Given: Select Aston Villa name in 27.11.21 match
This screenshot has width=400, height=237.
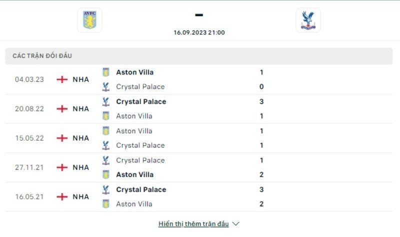Looking at the screenshot, I should pos(134,174).
